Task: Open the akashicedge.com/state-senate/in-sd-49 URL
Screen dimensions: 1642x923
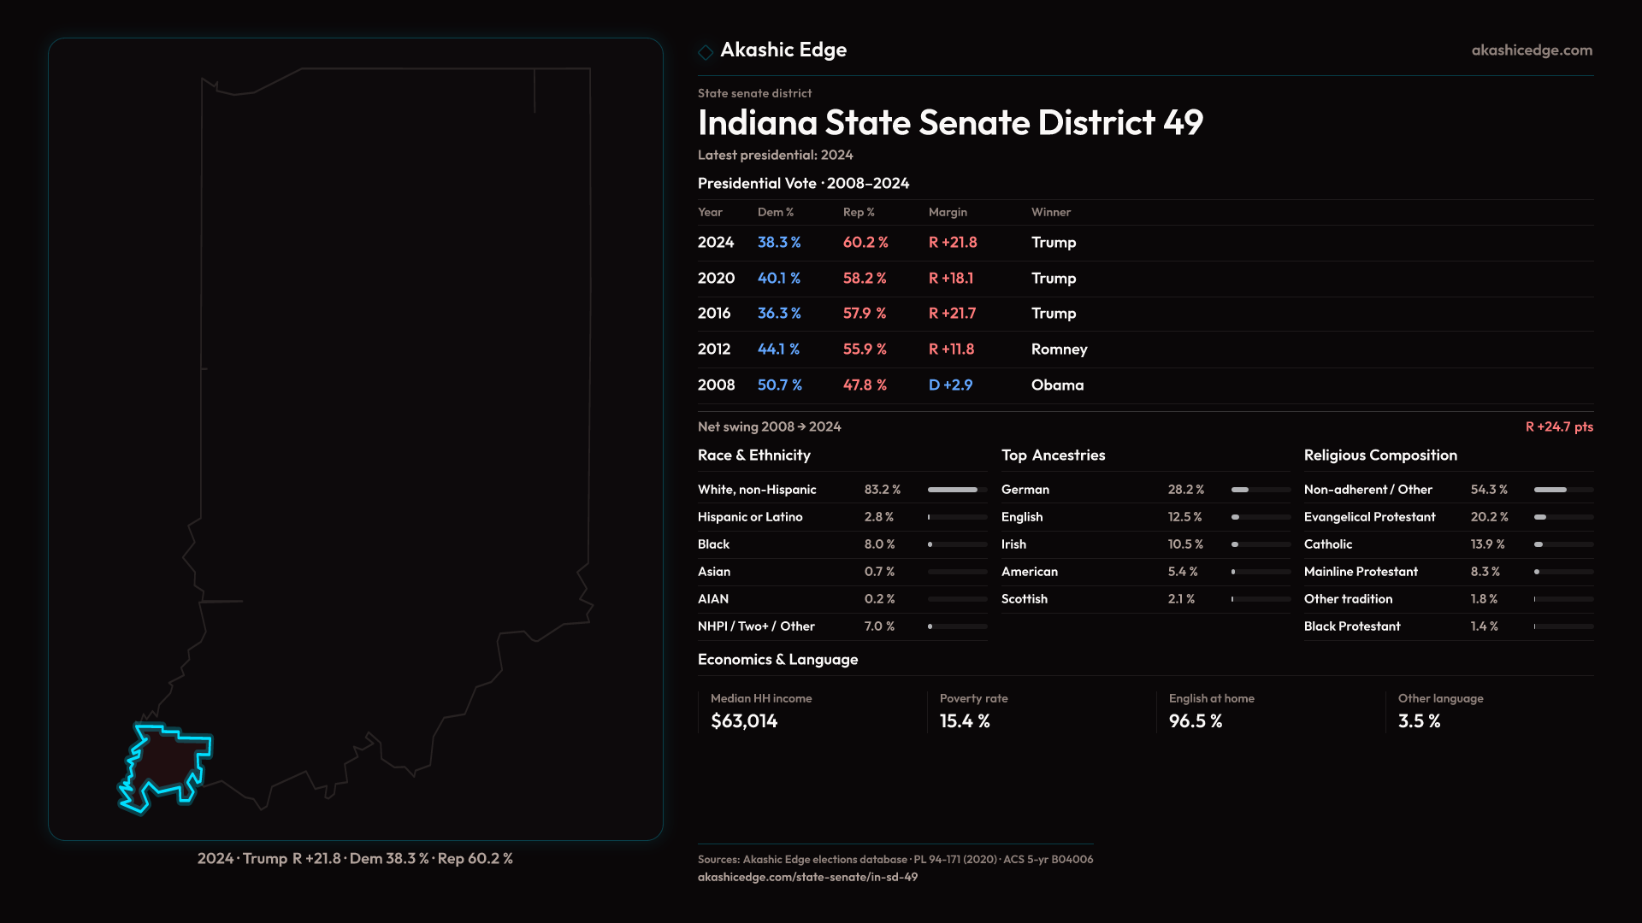Action: point(807,877)
